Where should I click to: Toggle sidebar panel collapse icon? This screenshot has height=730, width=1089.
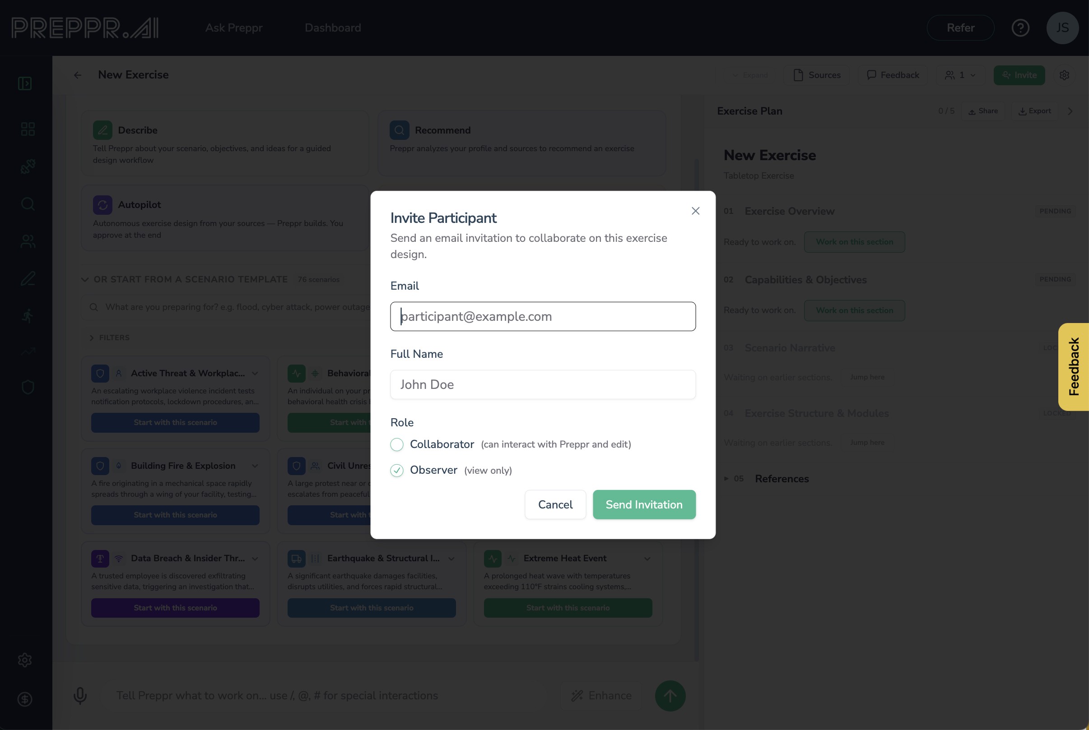click(x=25, y=84)
